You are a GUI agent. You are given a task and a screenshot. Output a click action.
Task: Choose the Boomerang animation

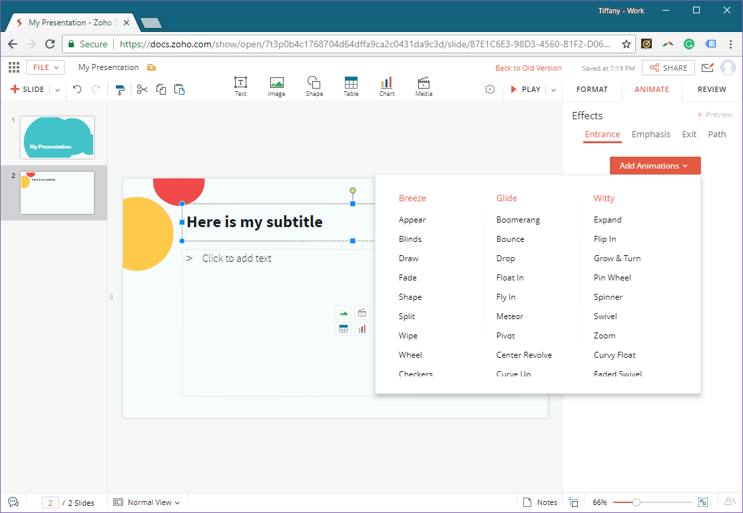tap(518, 220)
